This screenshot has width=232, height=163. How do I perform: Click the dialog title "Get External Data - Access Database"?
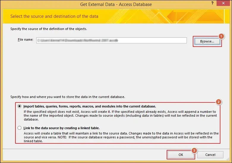[x=116, y=4]
